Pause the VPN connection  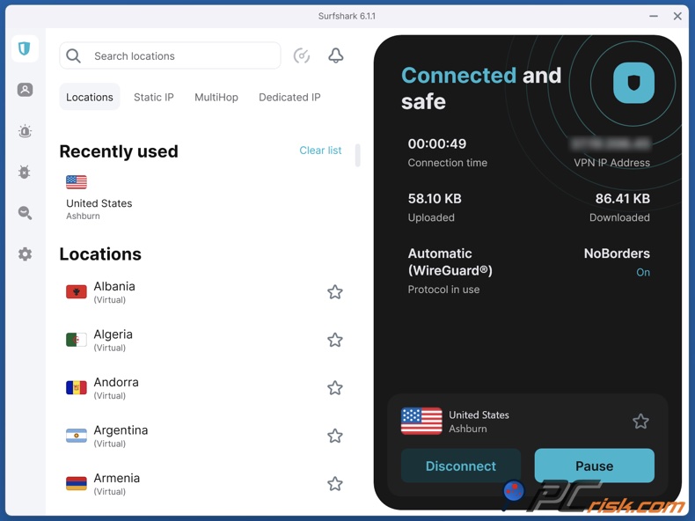594,466
